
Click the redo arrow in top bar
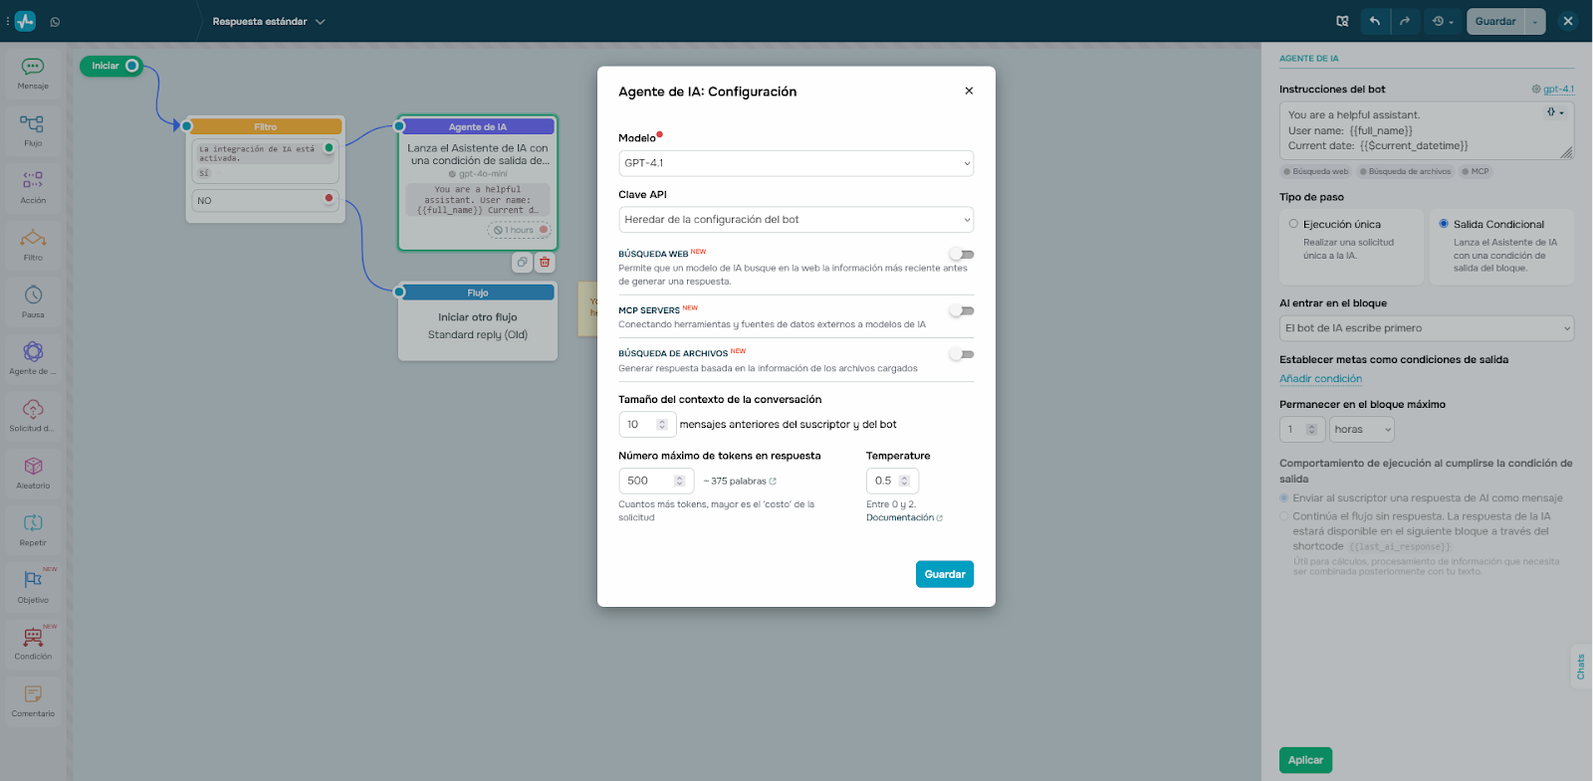[x=1405, y=21]
